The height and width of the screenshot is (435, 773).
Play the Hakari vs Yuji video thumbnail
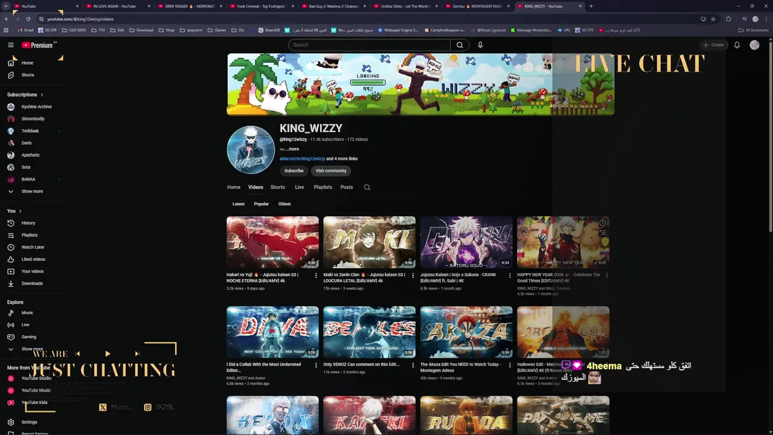tap(272, 242)
